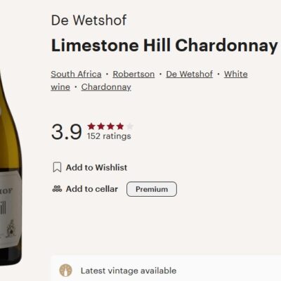
Task: Click the wine bottle image
Action: tap(11, 164)
